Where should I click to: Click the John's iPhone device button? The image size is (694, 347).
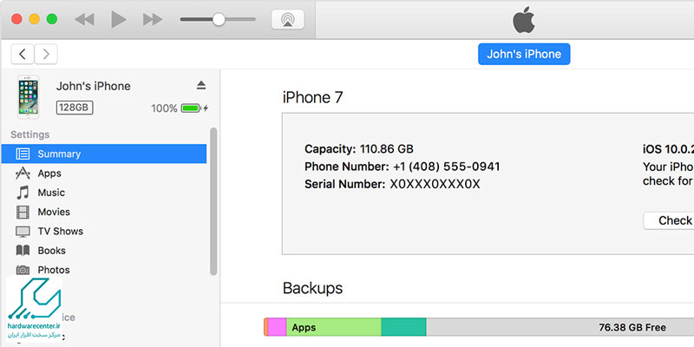click(x=523, y=54)
